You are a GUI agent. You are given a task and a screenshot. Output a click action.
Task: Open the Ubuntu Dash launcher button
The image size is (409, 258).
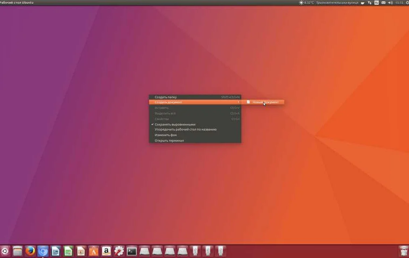[4, 251]
